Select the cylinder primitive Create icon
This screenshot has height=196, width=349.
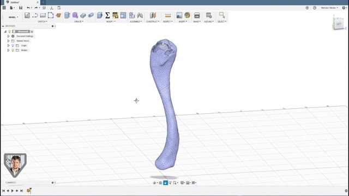pos(91,15)
